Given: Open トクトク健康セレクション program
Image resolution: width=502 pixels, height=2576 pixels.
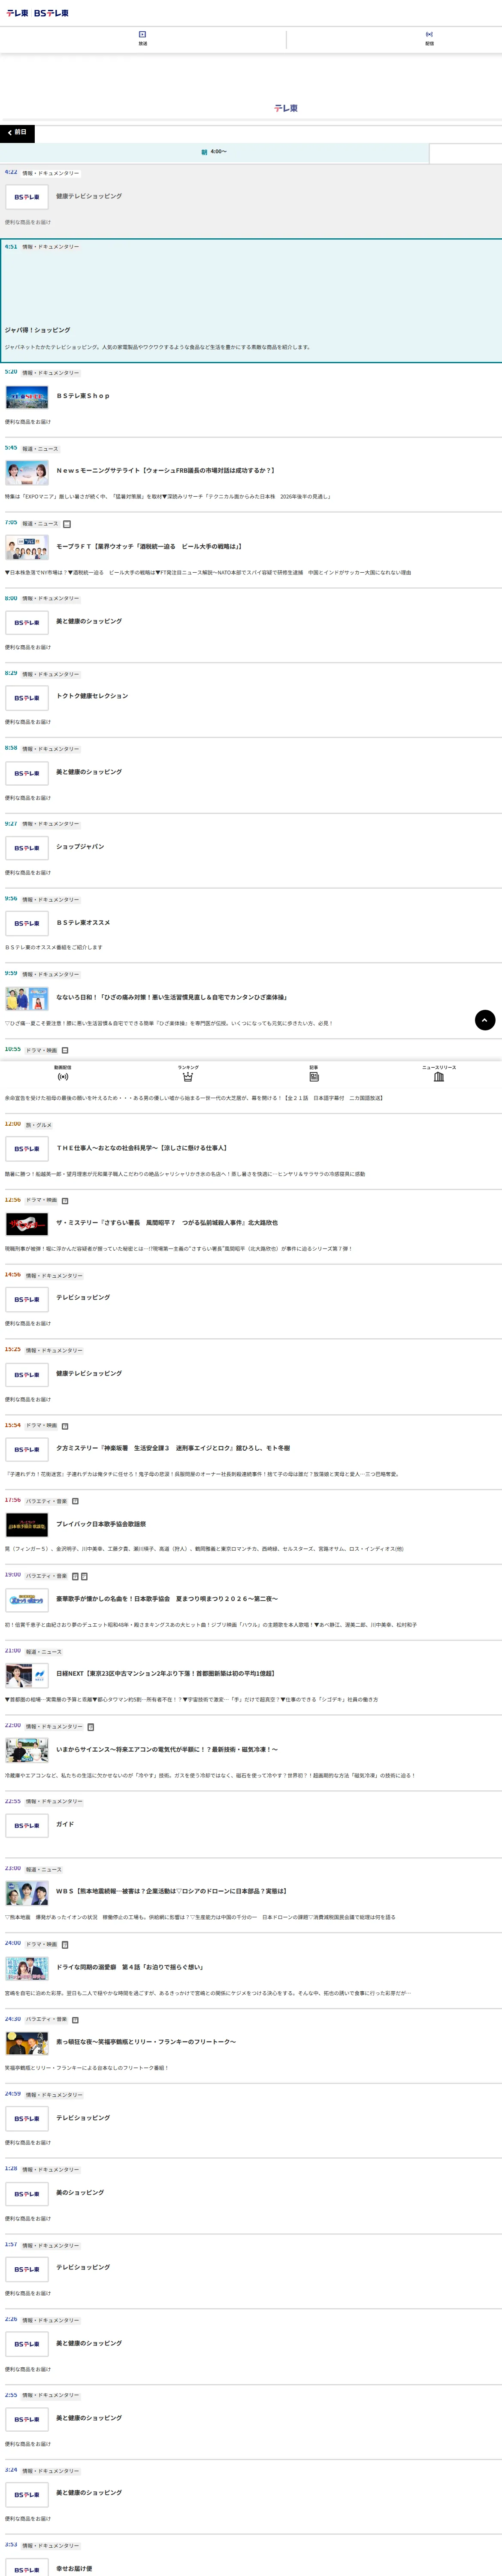Looking at the screenshot, I should point(92,696).
